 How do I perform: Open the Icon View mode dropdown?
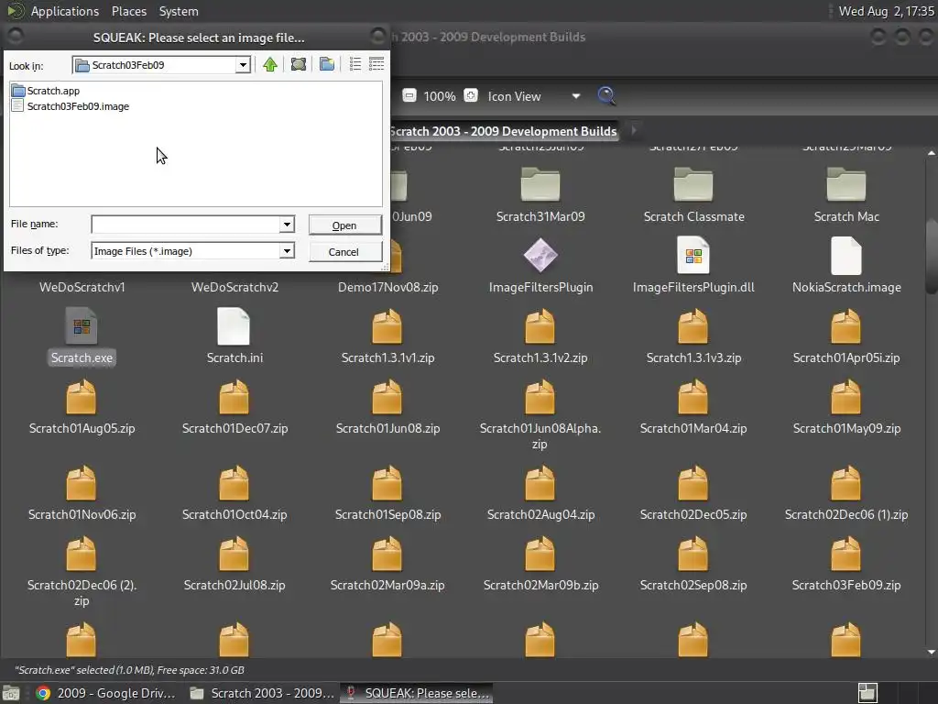[534, 96]
